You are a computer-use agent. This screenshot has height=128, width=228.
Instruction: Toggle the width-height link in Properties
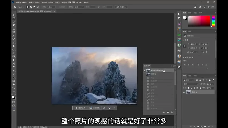point(185,46)
